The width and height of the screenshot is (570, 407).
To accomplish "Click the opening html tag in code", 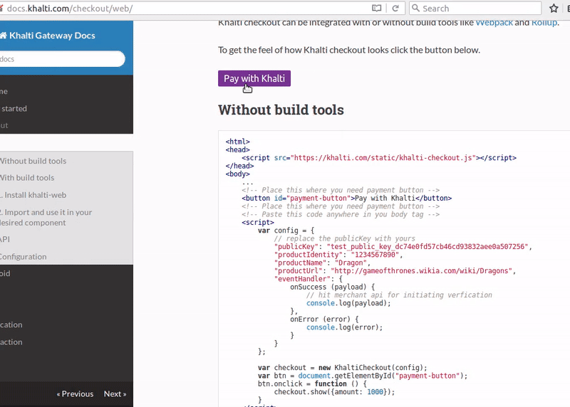I will point(238,142).
